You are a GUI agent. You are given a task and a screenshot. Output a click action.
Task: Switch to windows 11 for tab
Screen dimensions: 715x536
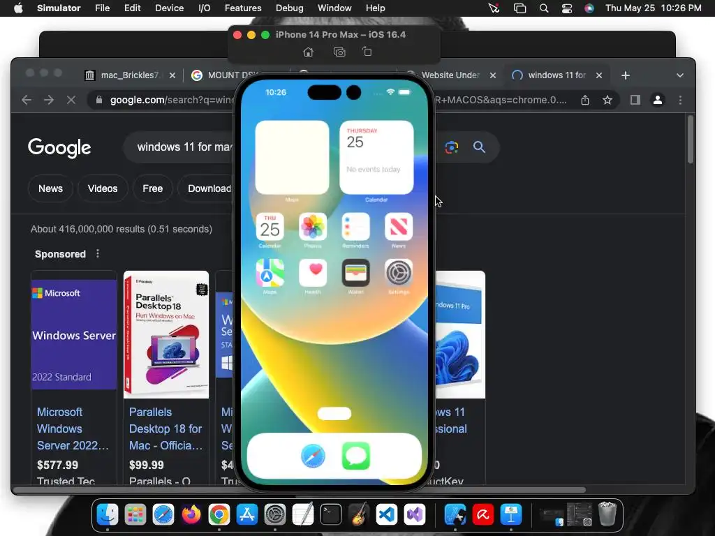point(556,75)
